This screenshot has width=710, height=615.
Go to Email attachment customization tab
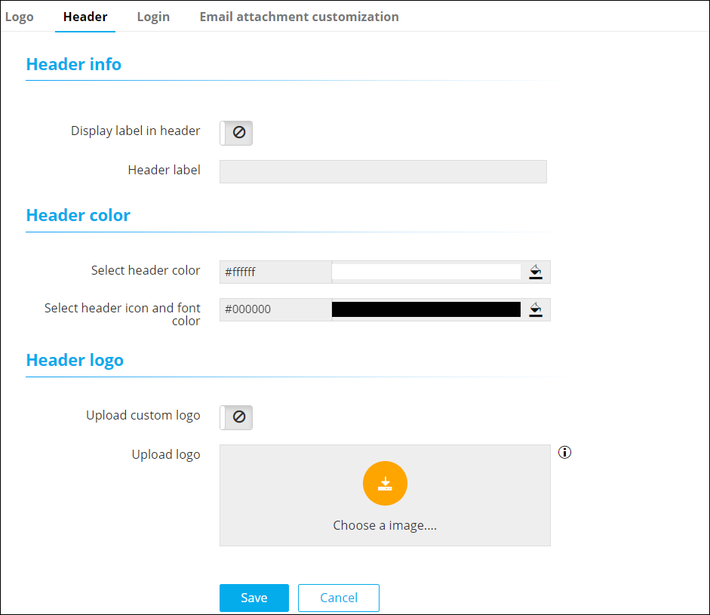(300, 17)
